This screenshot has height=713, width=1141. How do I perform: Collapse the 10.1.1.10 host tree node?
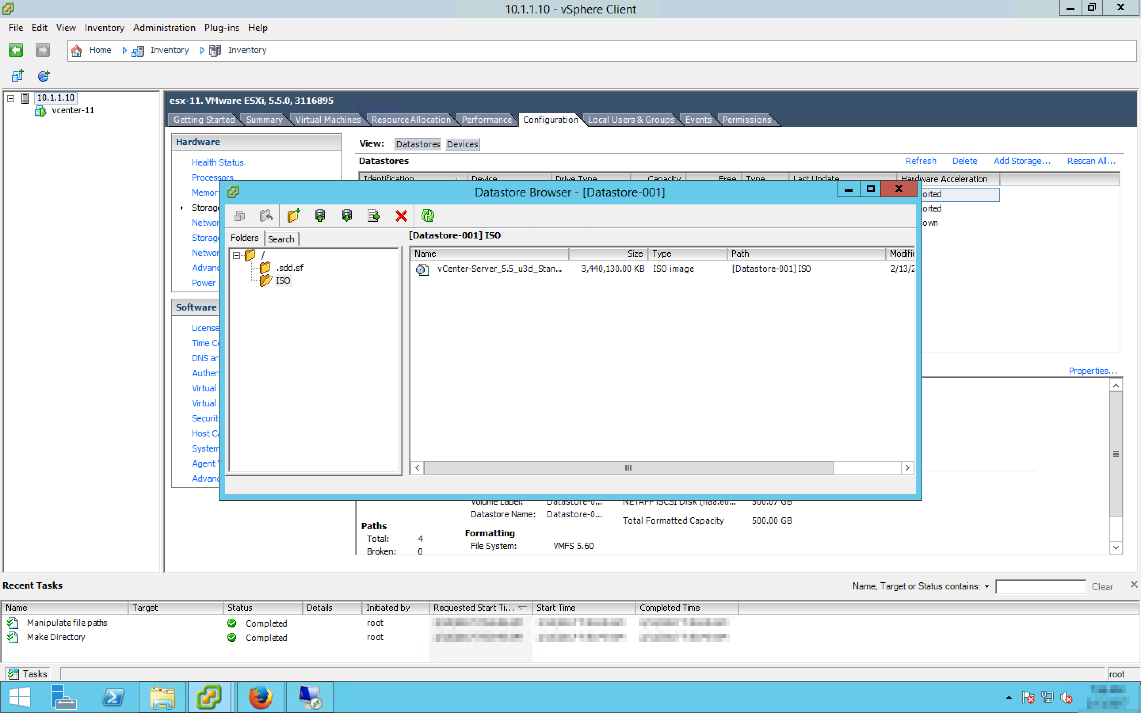pos(11,98)
